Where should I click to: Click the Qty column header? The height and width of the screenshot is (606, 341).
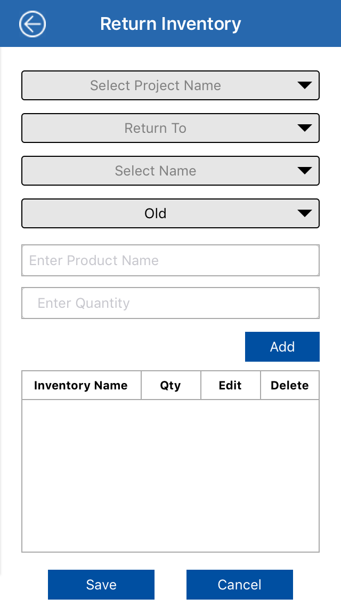click(170, 385)
